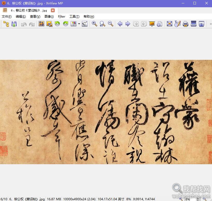This screenshot has height=201, width=212.
Task: Open the 编辑(E) menu
Action: tap(21, 17)
